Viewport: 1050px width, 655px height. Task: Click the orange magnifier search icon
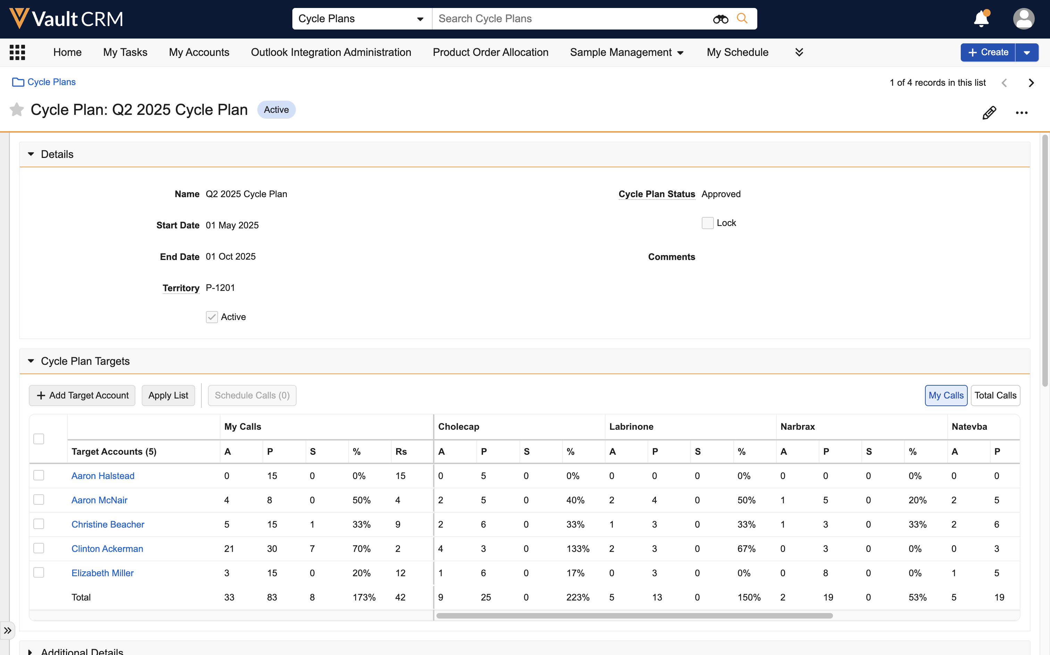[x=742, y=19]
